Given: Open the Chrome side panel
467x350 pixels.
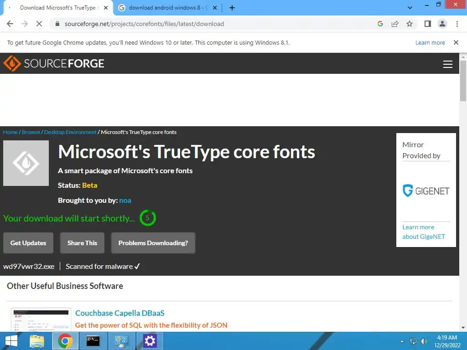Looking at the screenshot, I should click(428, 24).
